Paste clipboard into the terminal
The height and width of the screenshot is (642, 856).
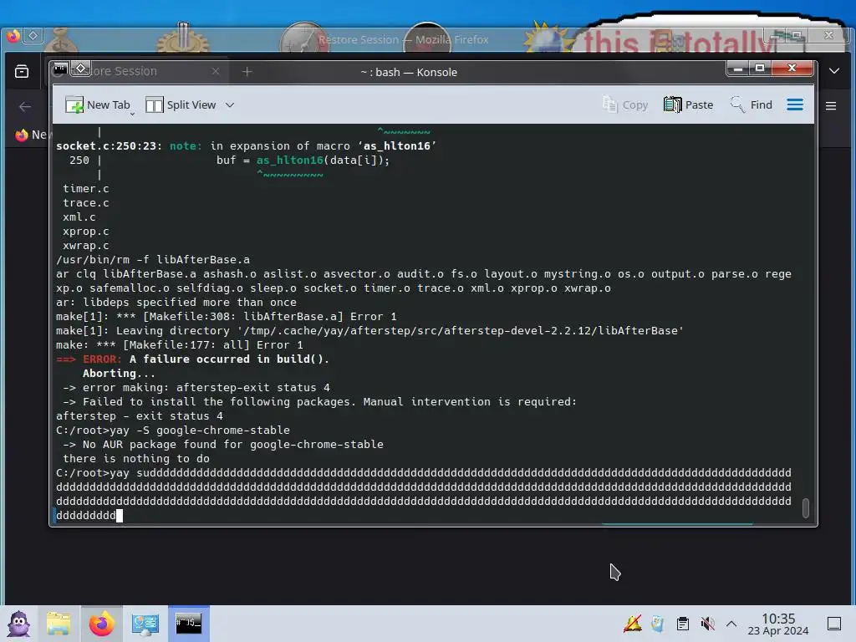[689, 104]
